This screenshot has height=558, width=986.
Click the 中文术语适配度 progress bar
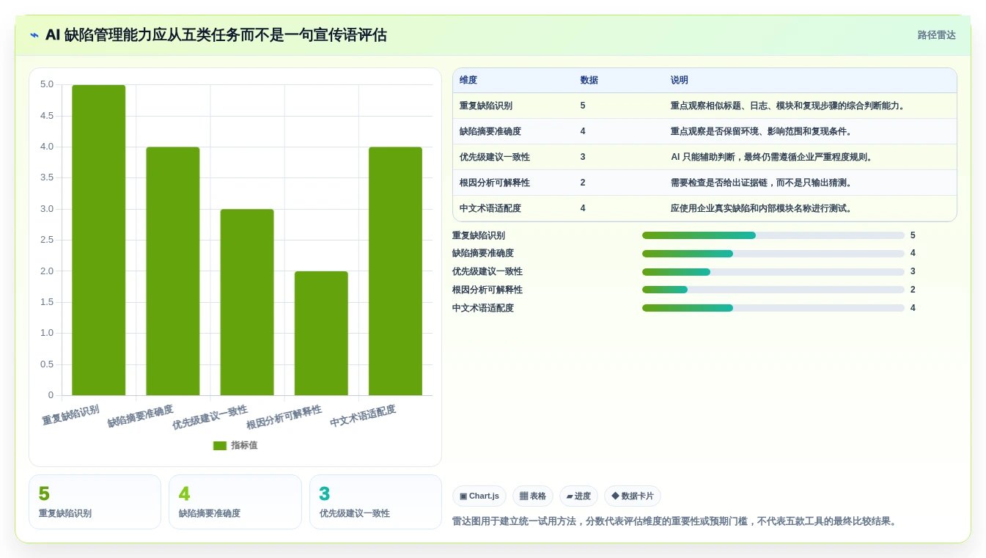[773, 308]
